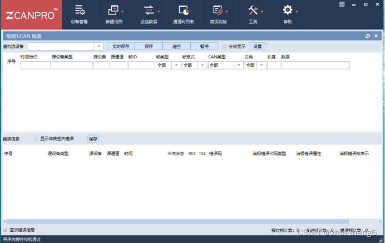
Task: Click the 实时保存 button
Action: [x=121, y=46]
